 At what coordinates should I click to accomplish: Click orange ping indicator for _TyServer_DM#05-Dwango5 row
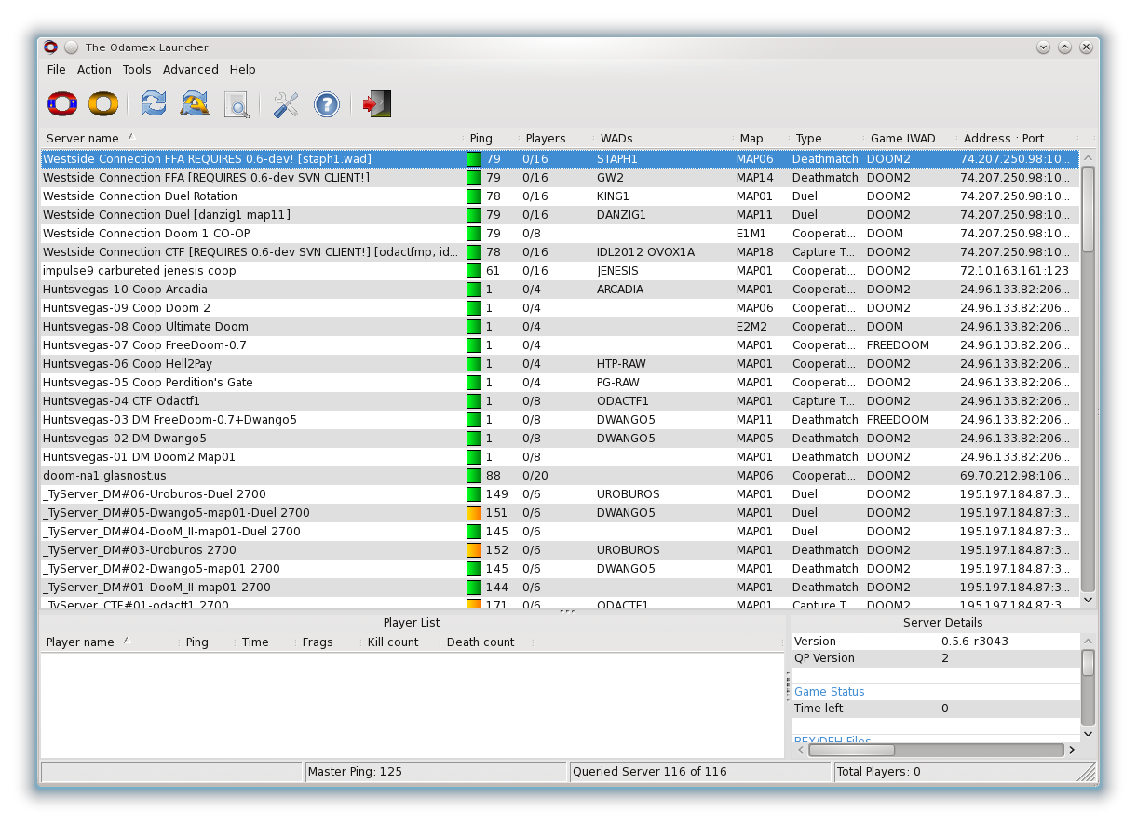pos(474,513)
